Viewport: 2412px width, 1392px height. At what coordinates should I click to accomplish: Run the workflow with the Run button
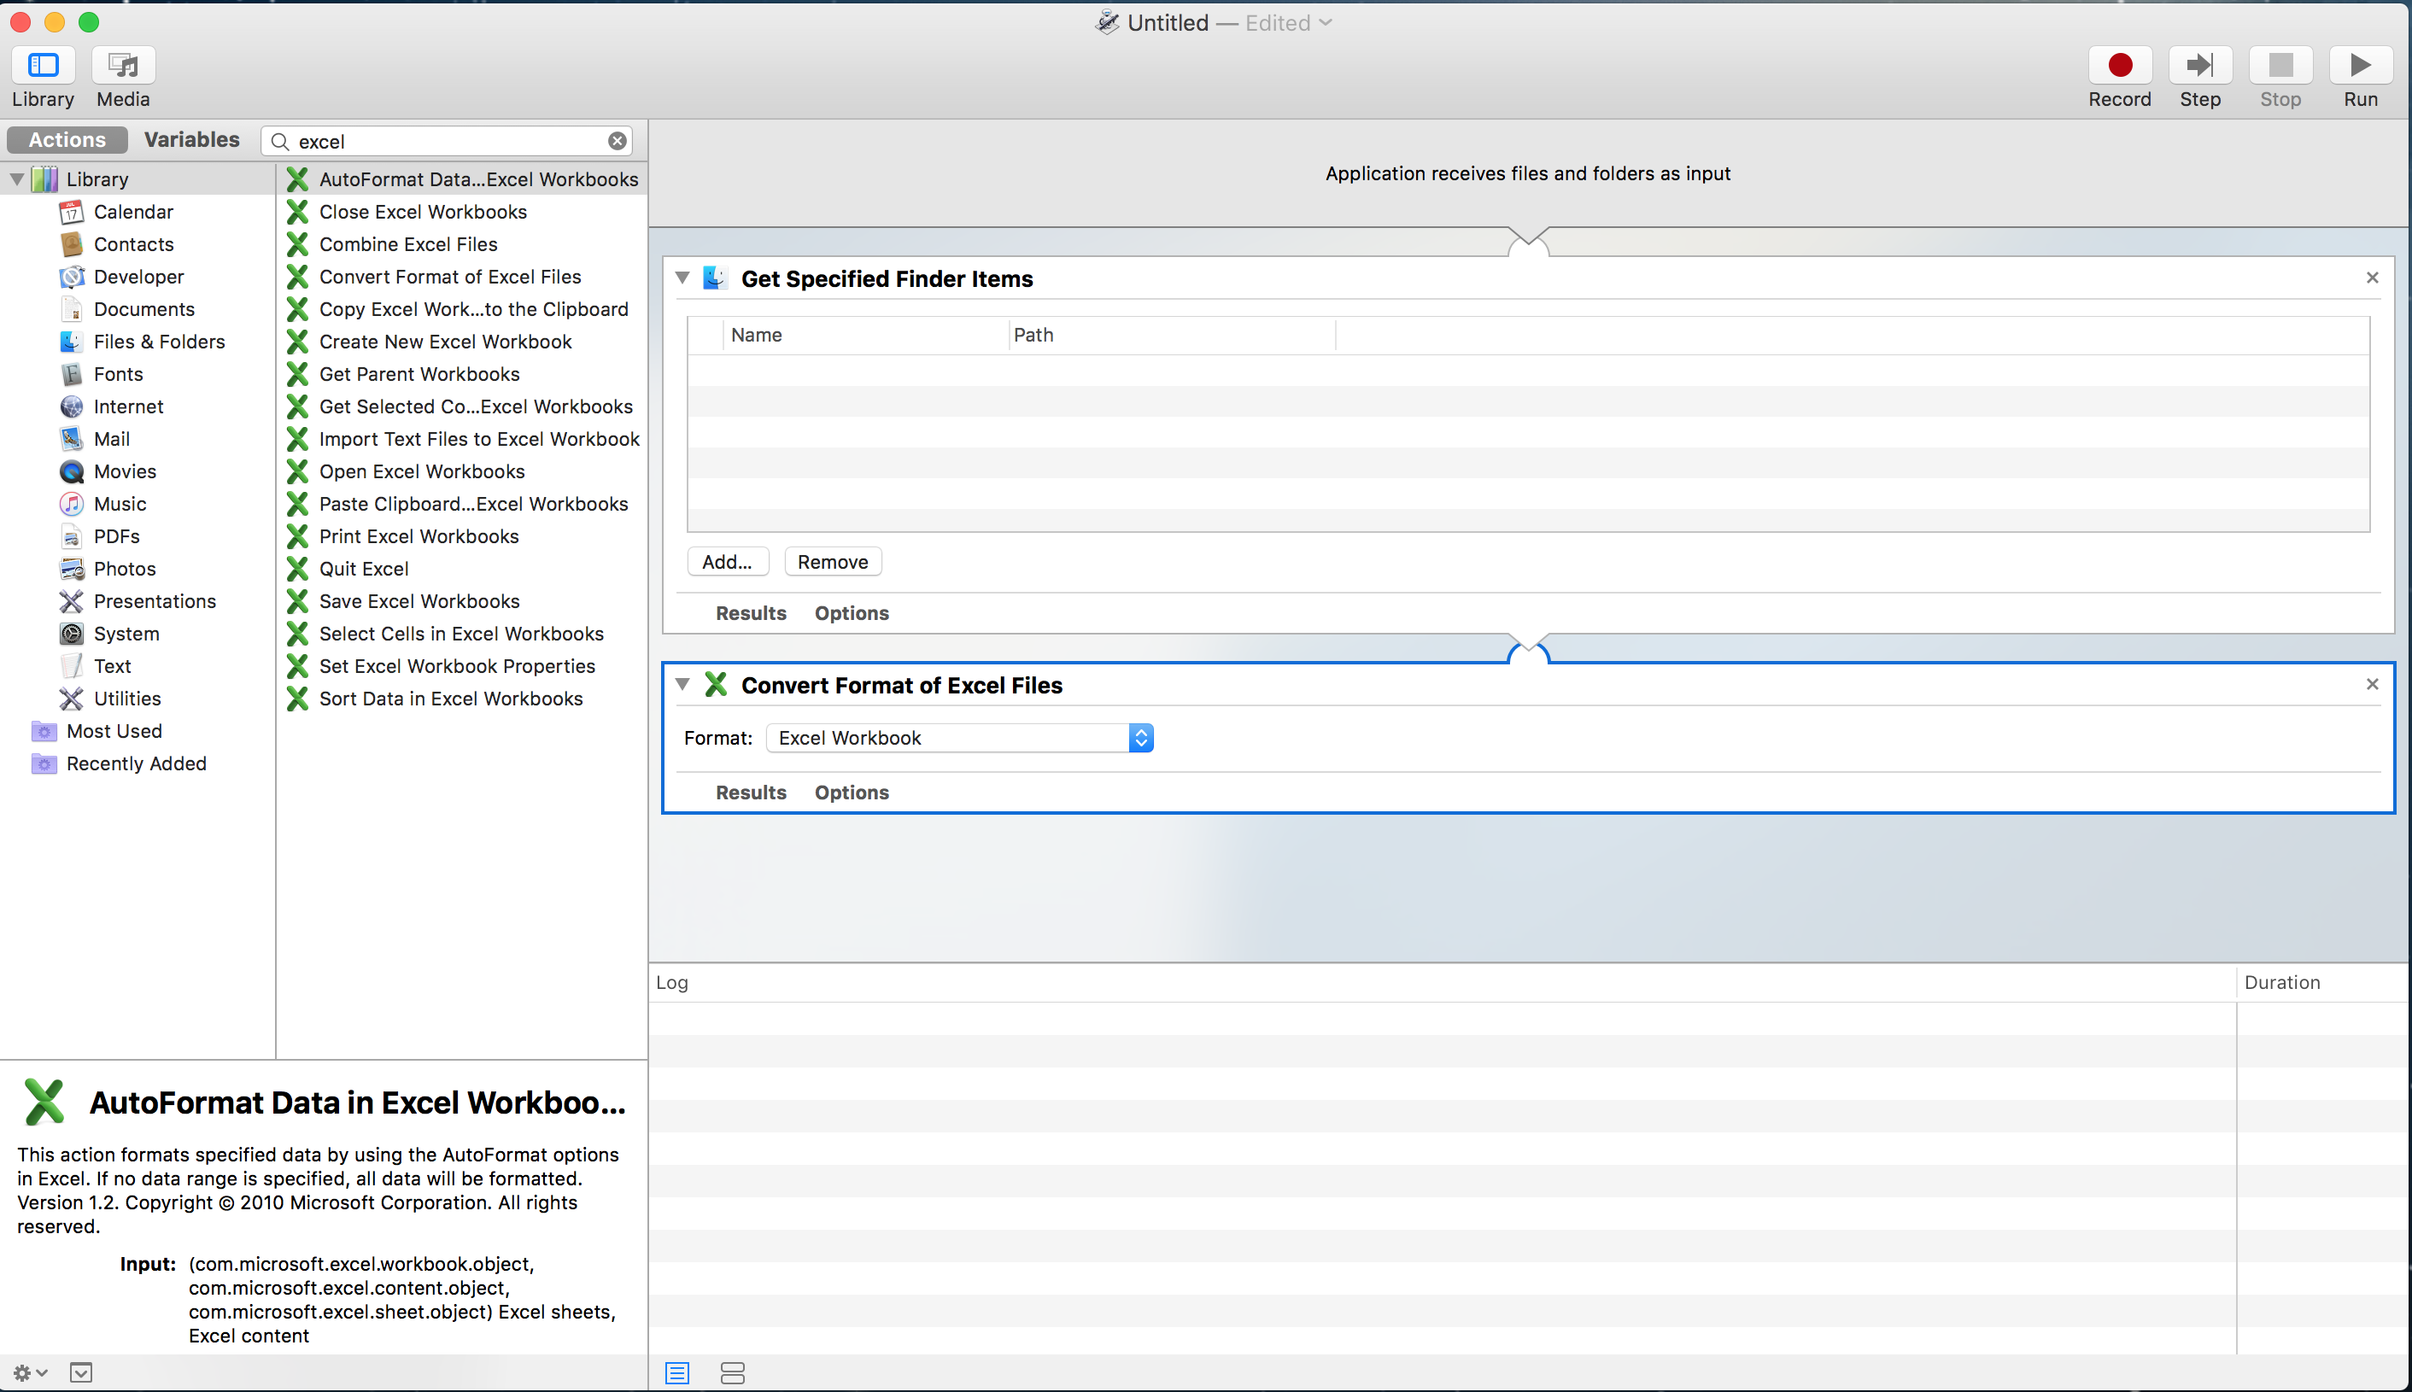(2361, 65)
